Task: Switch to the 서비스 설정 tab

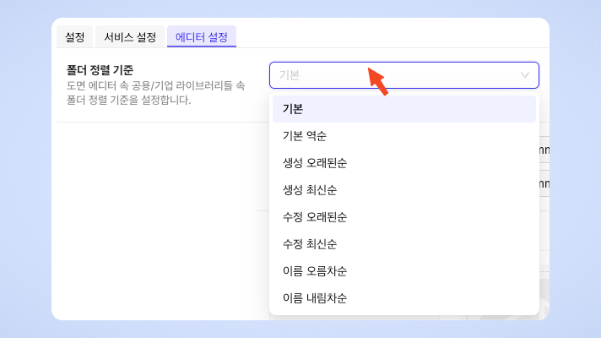Action: coord(130,37)
